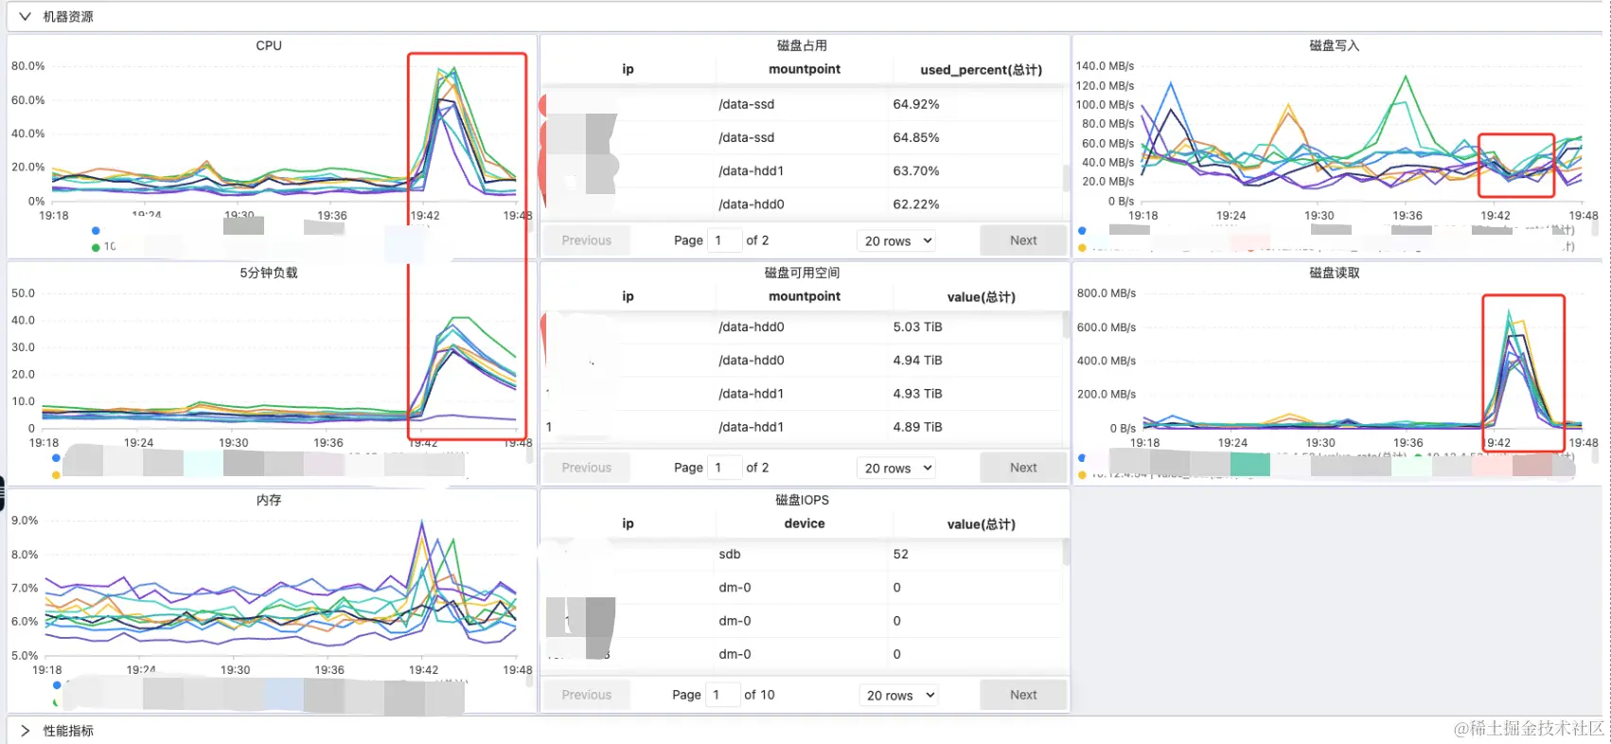Toggle the yellow series dot in 磁盘读取 legend
This screenshot has height=744, width=1611.
[x=1082, y=474]
